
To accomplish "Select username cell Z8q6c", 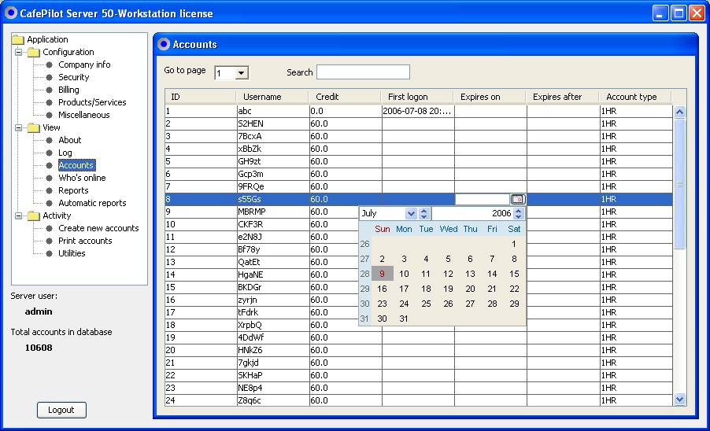I will [273, 400].
